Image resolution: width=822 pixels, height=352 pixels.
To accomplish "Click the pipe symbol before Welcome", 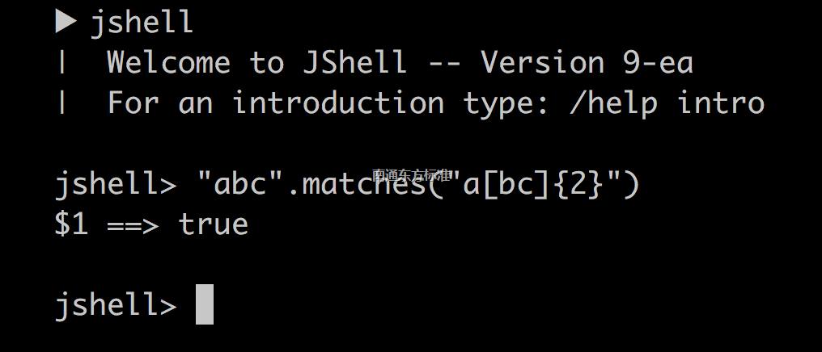I will click(63, 62).
